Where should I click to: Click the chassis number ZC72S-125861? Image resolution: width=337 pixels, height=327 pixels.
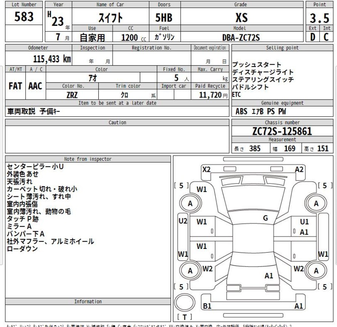282,131
